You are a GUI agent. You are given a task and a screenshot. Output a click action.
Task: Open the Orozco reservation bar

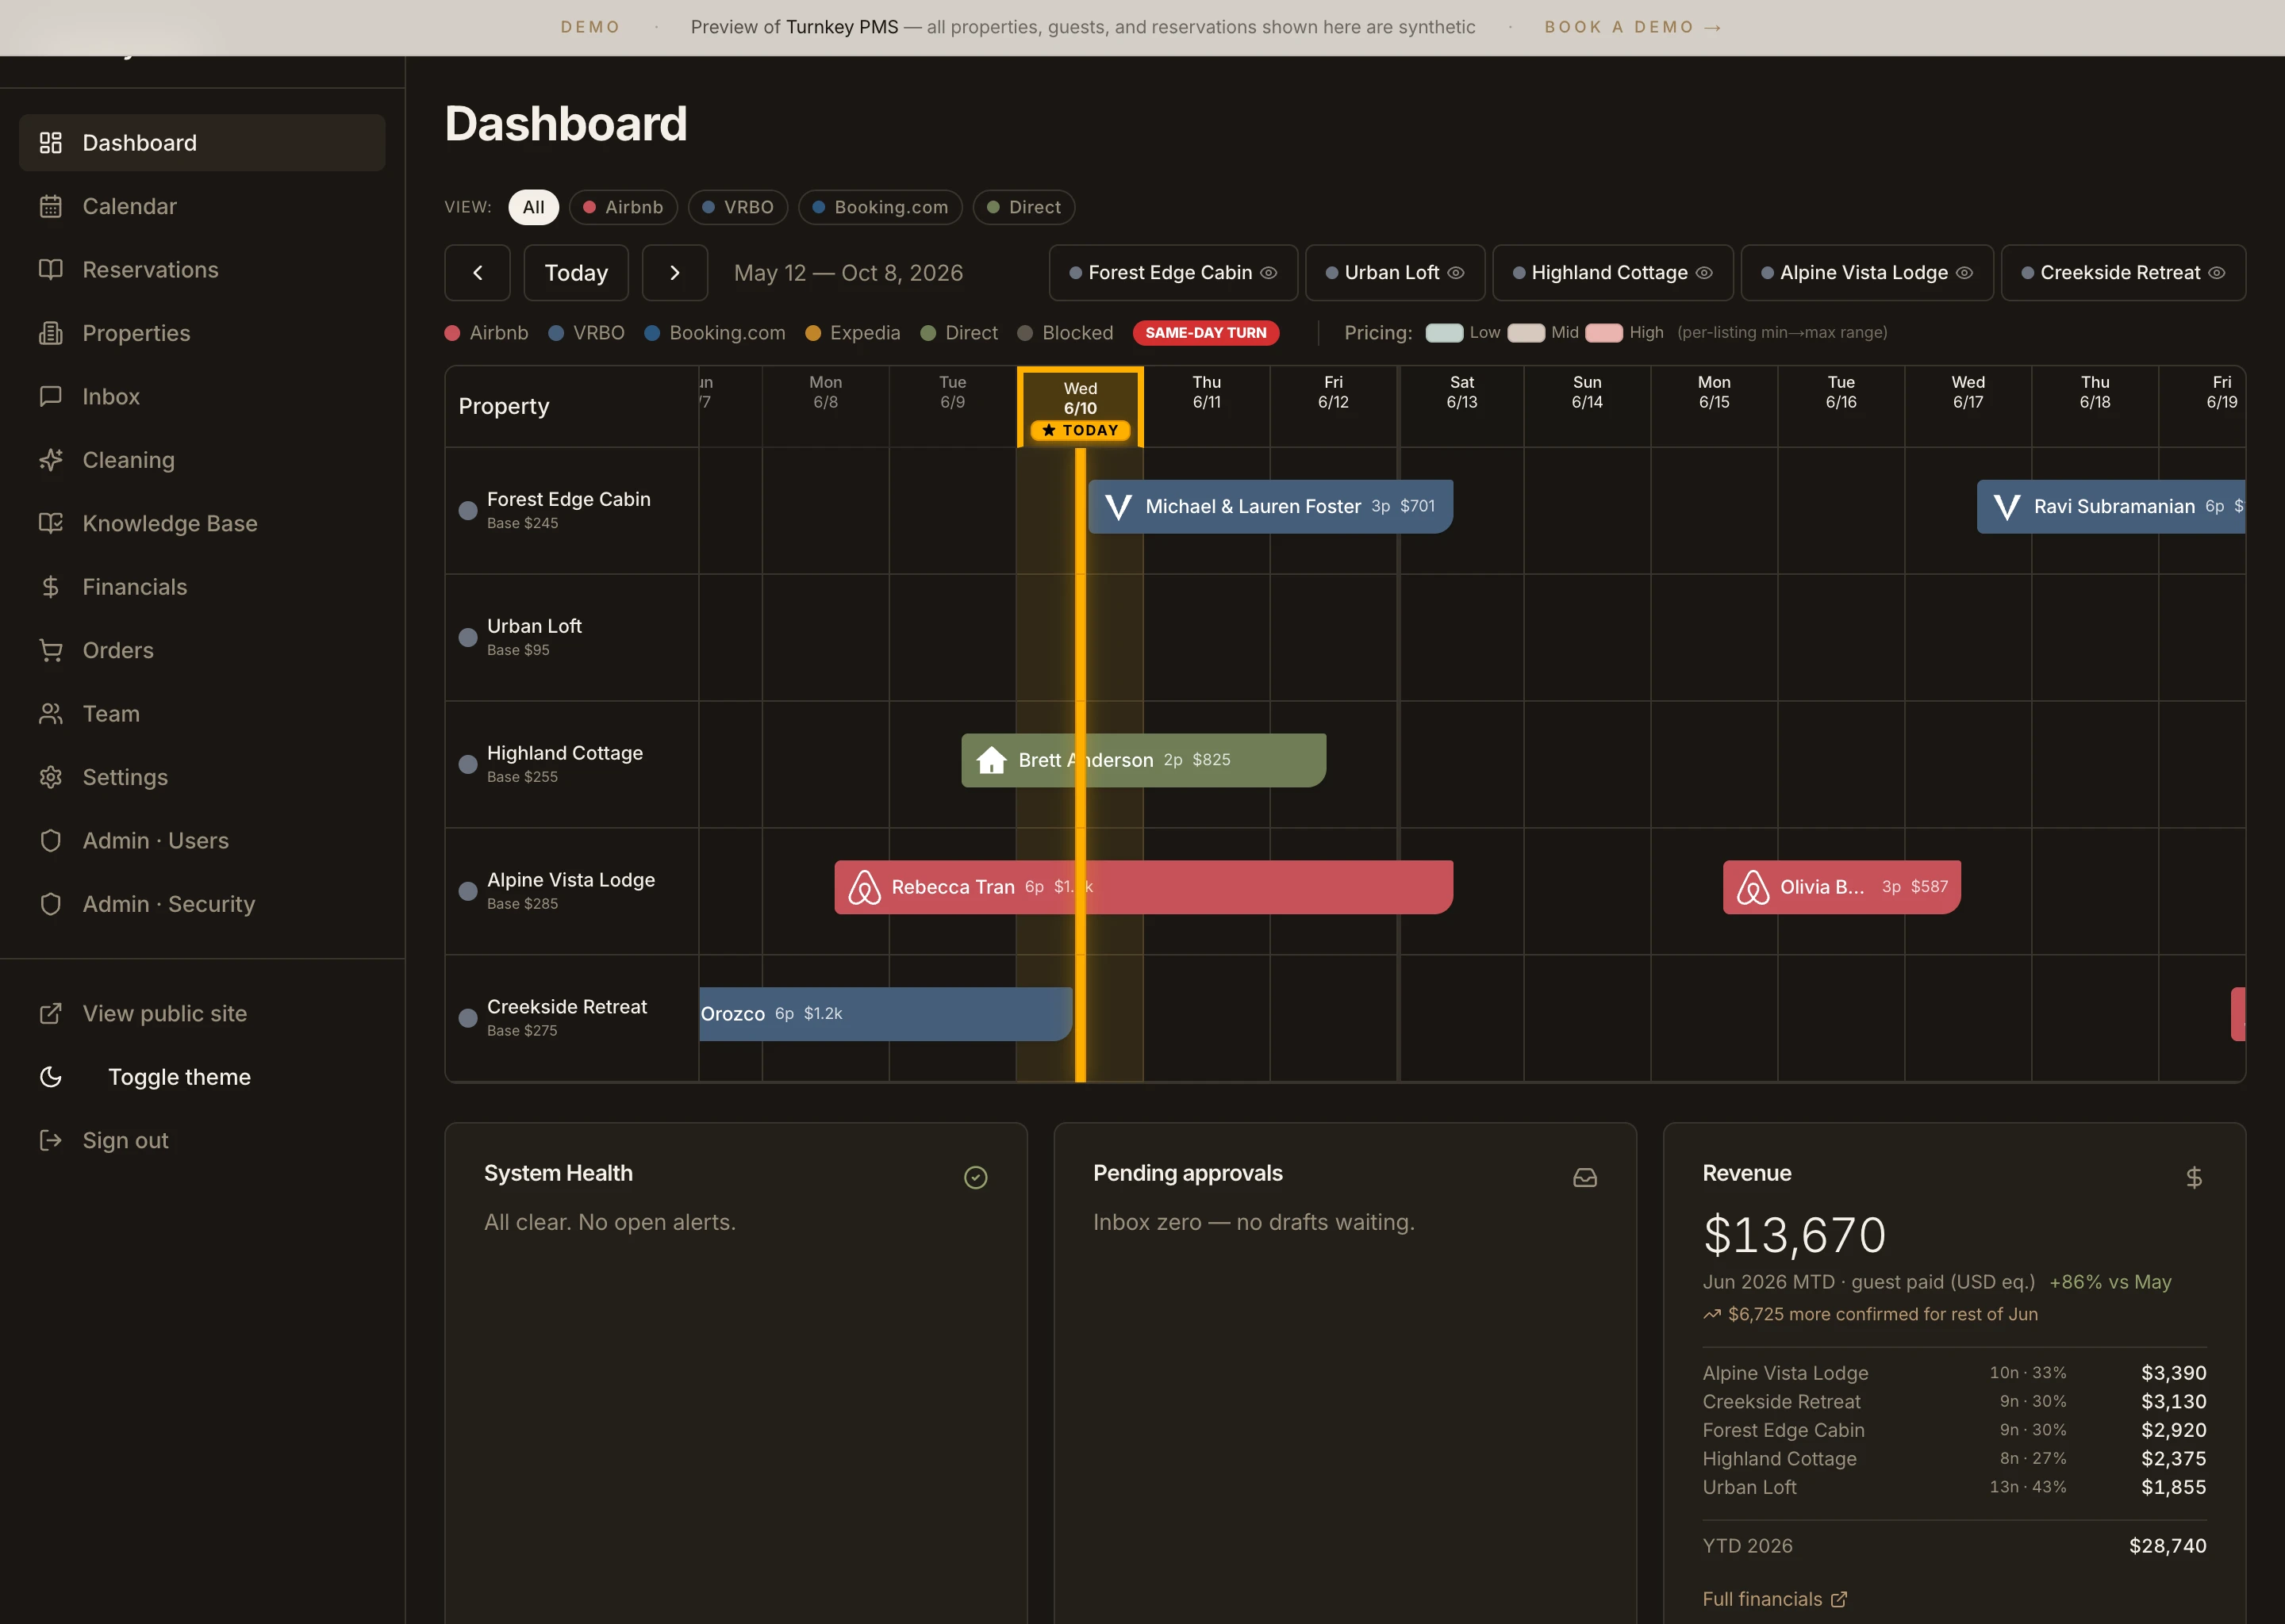click(885, 1014)
